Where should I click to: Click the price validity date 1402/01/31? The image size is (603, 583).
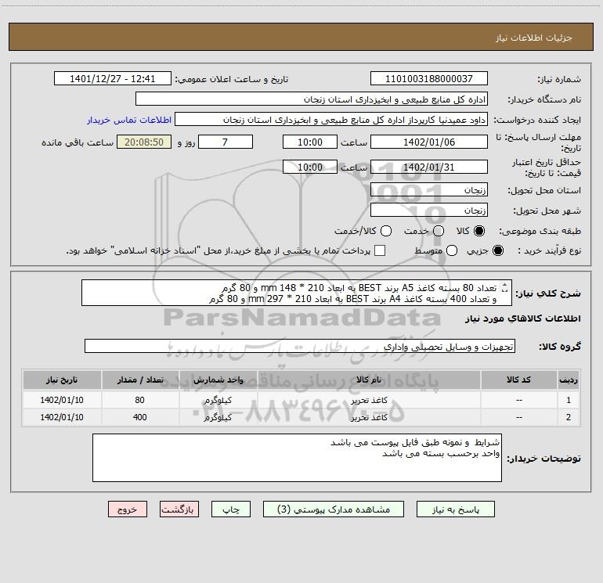pyautogui.click(x=429, y=167)
